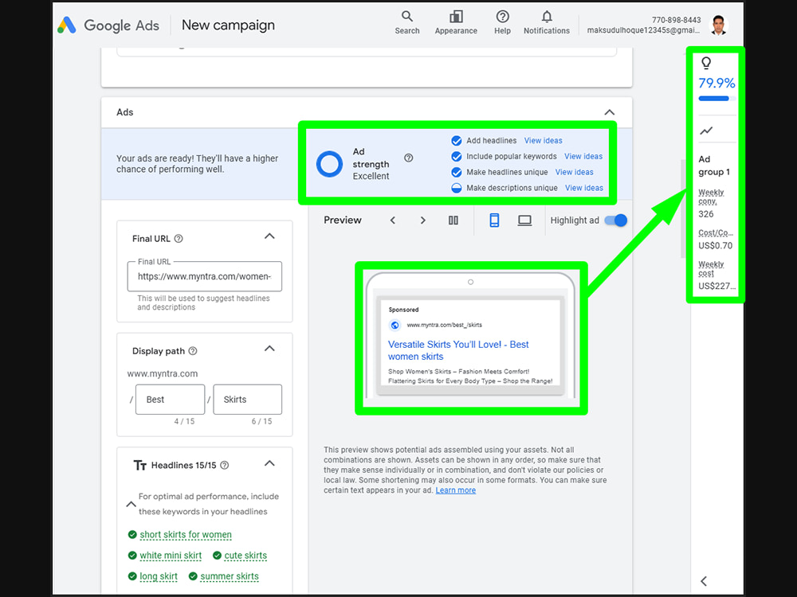797x597 pixels.
Task: Click the Weekly cost label
Action: tap(711, 268)
